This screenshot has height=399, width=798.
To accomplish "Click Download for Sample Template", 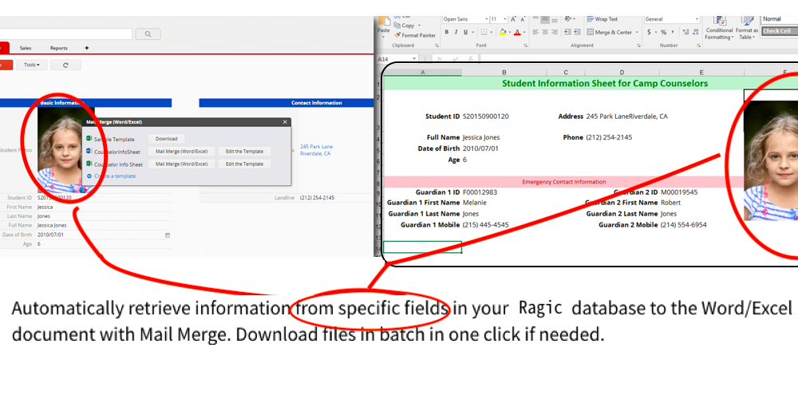I will (167, 138).
